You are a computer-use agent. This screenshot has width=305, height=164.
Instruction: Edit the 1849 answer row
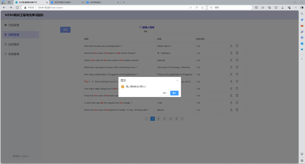[x=231, y=102]
